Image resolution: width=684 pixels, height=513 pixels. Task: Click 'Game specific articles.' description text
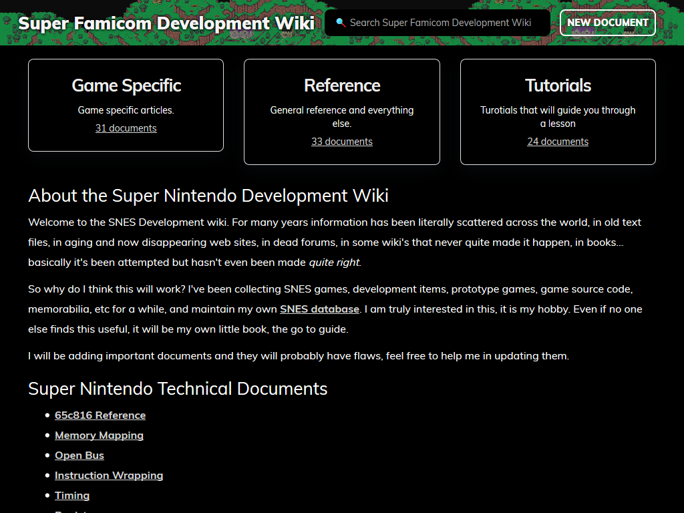click(126, 110)
